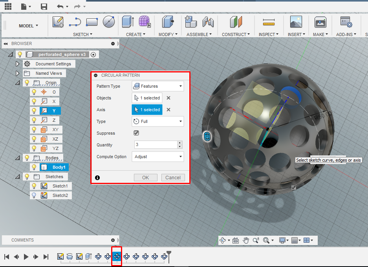Click OK in Circular Pattern dialog

point(145,178)
